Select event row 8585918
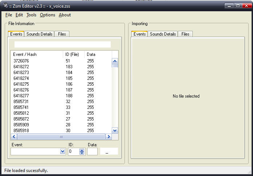 click(61, 131)
